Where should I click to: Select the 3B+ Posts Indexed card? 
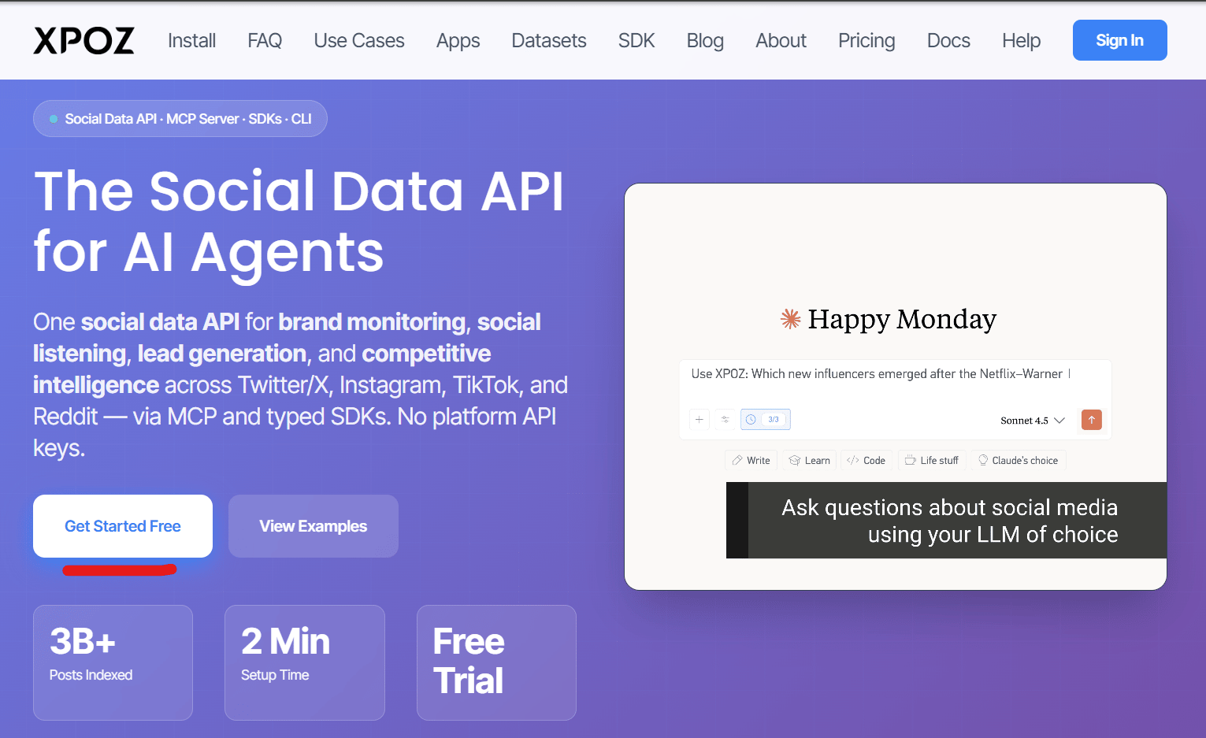(113, 662)
